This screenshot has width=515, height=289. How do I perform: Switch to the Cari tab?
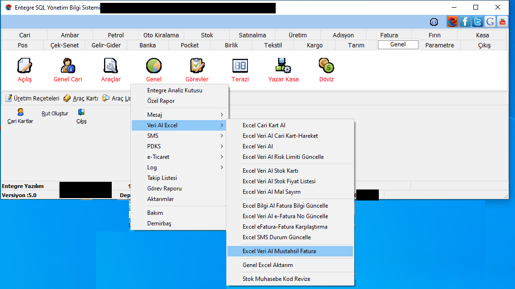coord(24,35)
